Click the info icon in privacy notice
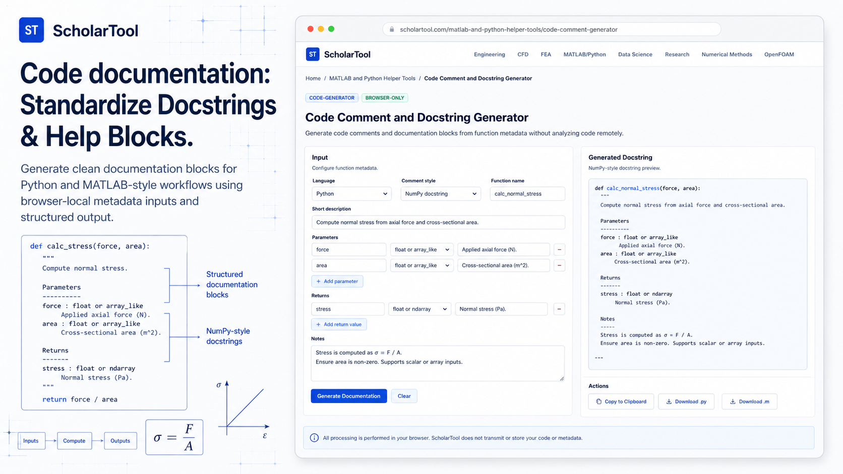 (x=314, y=438)
